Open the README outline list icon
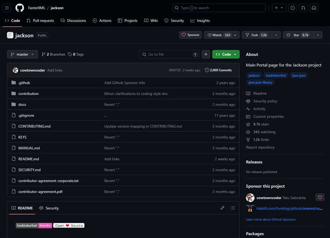 [x=233, y=208]
